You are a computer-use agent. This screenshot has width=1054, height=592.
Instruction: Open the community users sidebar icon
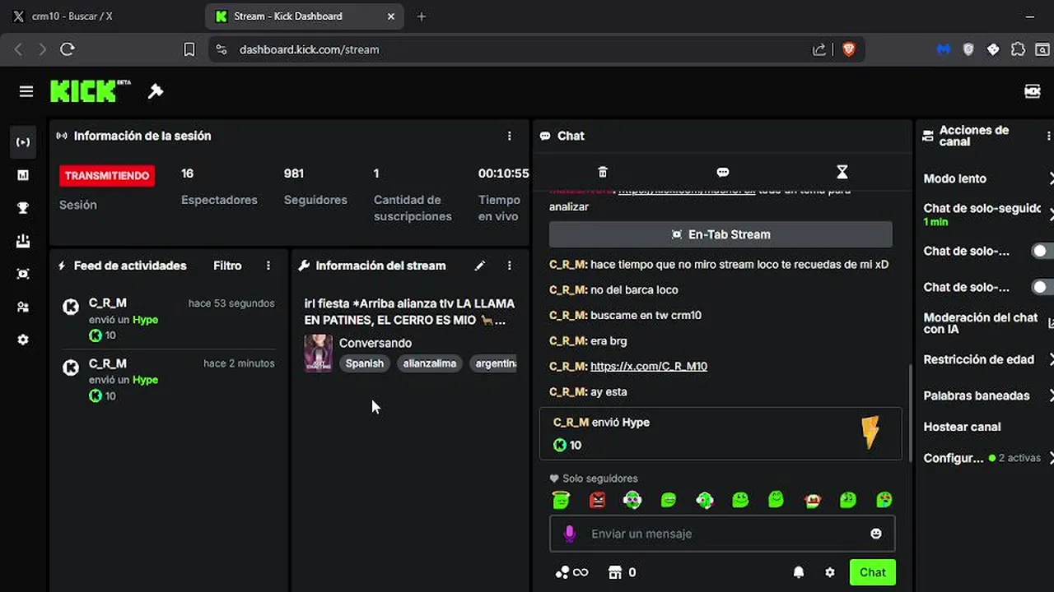(x=23, y=307)
